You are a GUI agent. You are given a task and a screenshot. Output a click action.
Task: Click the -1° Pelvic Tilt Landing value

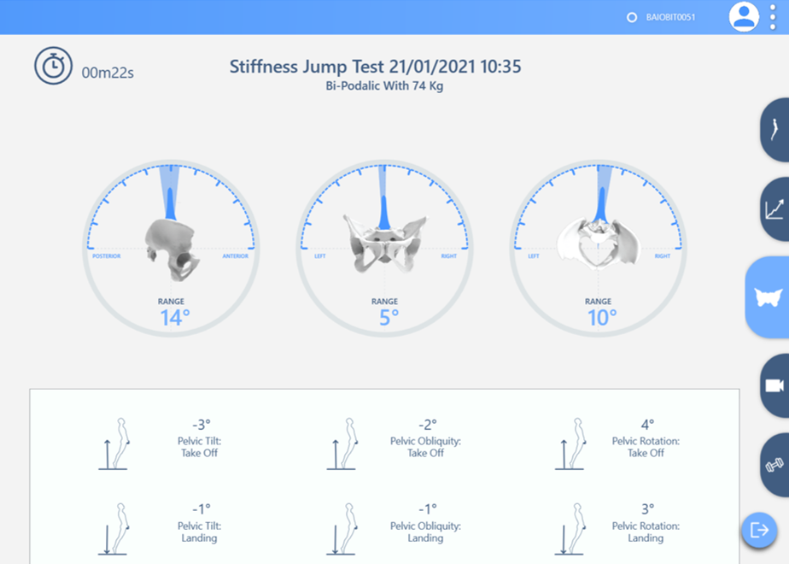(x=201, y=509)
